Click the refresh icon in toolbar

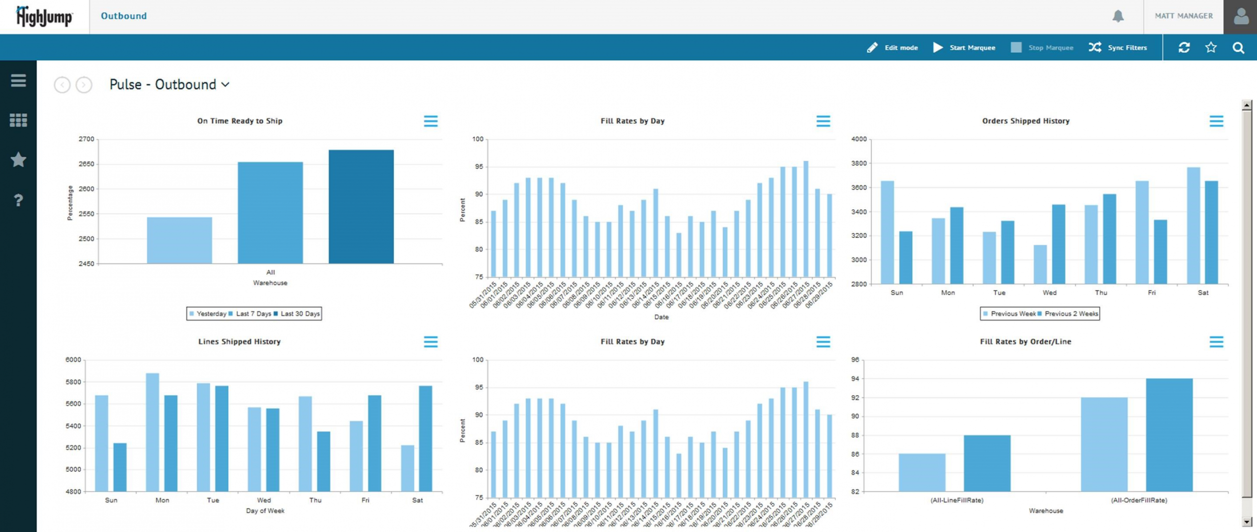click(1184, 48)
